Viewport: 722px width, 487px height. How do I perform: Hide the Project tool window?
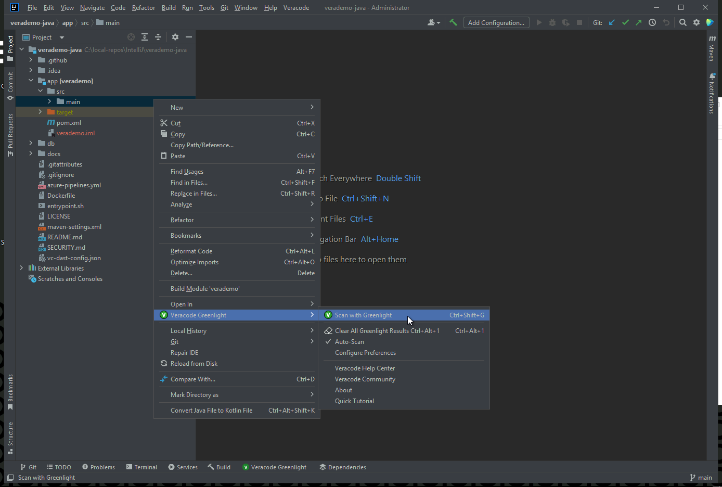click(189, 37)
